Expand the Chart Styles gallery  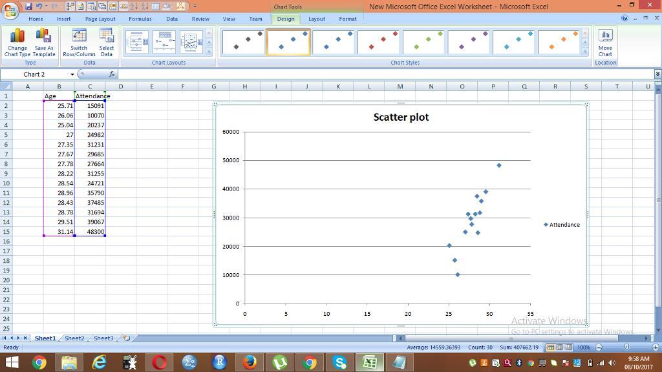pyautogui.click(x=585, y=52)
